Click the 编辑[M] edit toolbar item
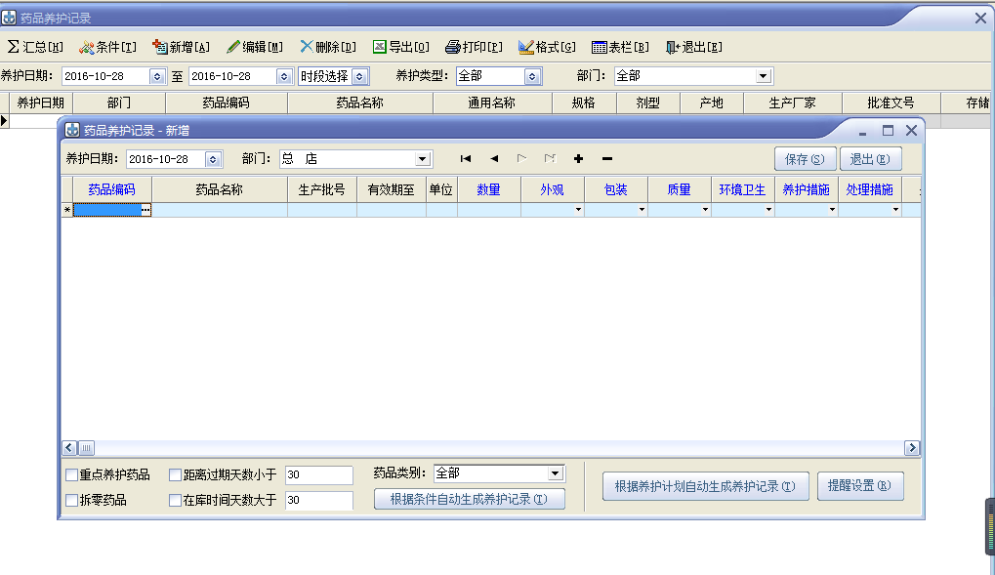Image resolution: width=995 pixels, height=575 pixels. tap(255, 47)
